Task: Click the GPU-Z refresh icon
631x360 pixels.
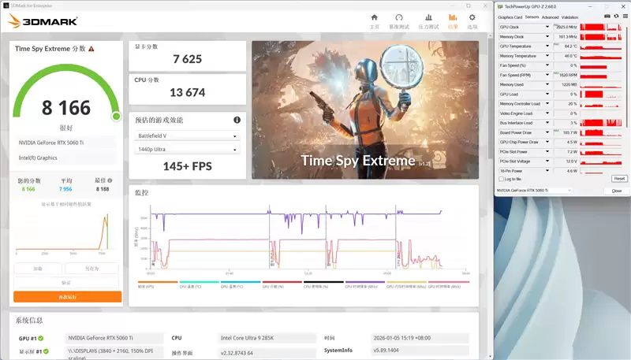Action: 616,17
